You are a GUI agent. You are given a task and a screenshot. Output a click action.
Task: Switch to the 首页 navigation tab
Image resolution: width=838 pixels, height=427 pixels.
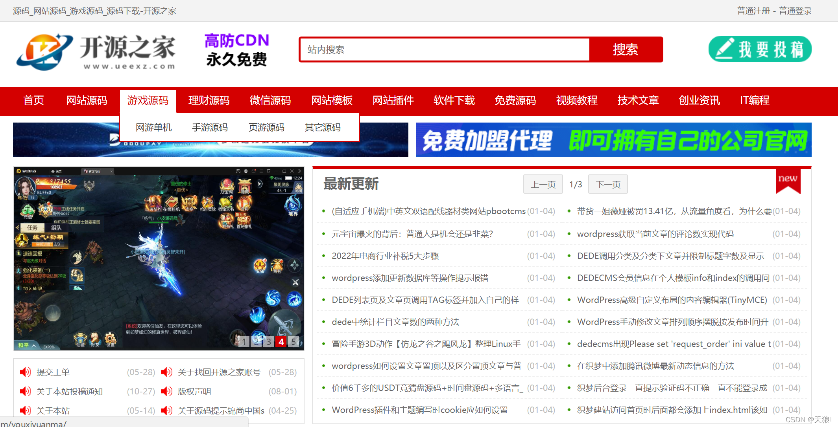tap(33, 101)
